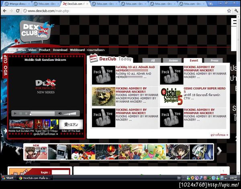Adjust the video seek bar

pyautogui.click(x=42, y=114)
